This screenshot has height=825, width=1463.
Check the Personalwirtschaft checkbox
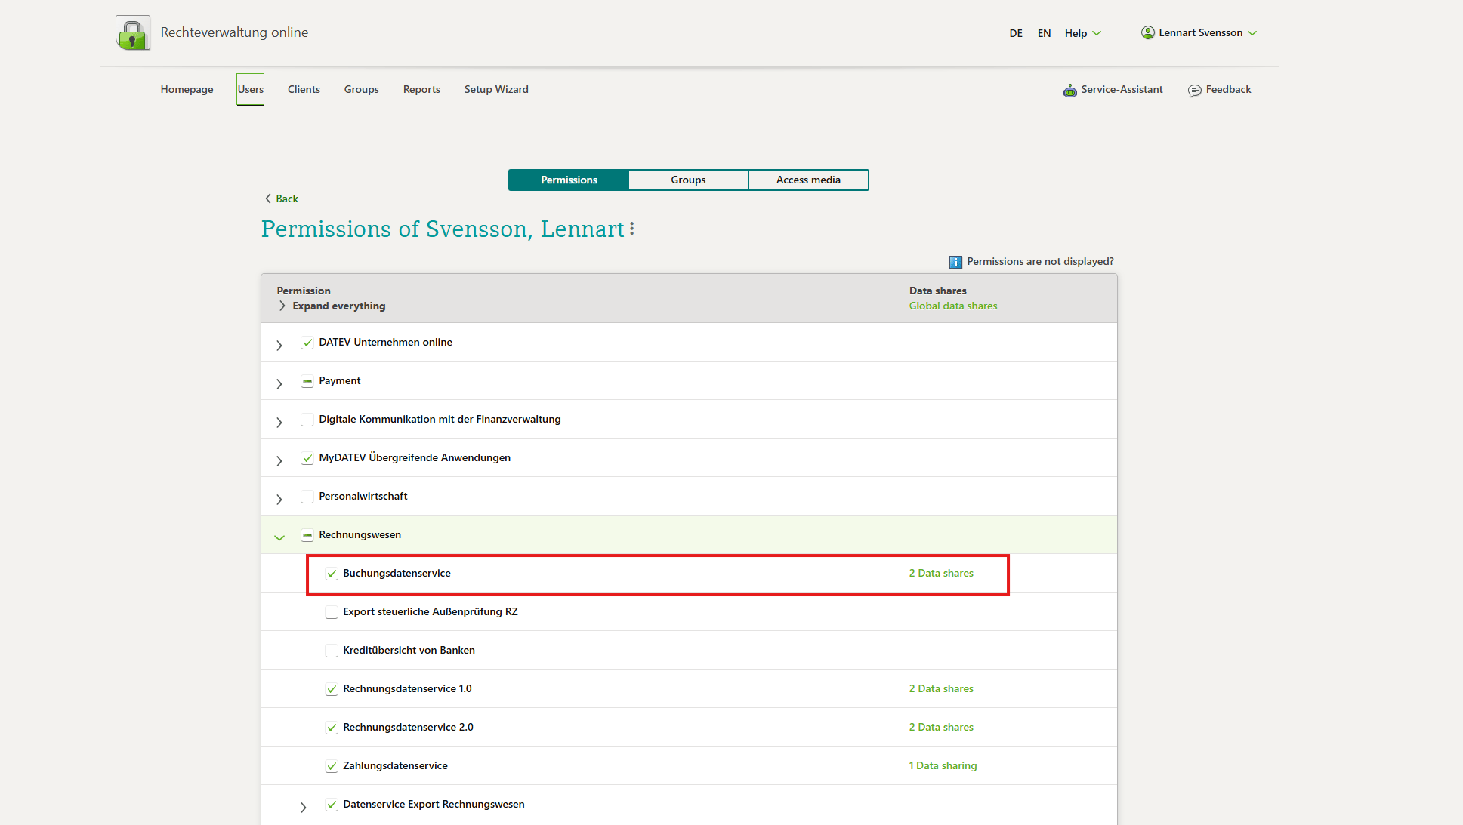click(x=307, y=497)
